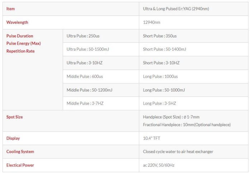The image size is (251, 175).
Task: Click the "Ultra & Long Pulsed Er:YAG (2940nm)" cell
Action: click(176, 9)
